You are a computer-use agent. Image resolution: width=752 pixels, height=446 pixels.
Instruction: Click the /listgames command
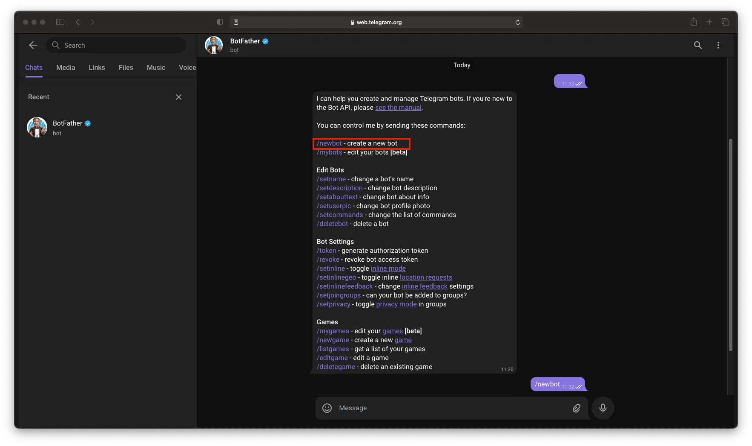coord(333,349)
